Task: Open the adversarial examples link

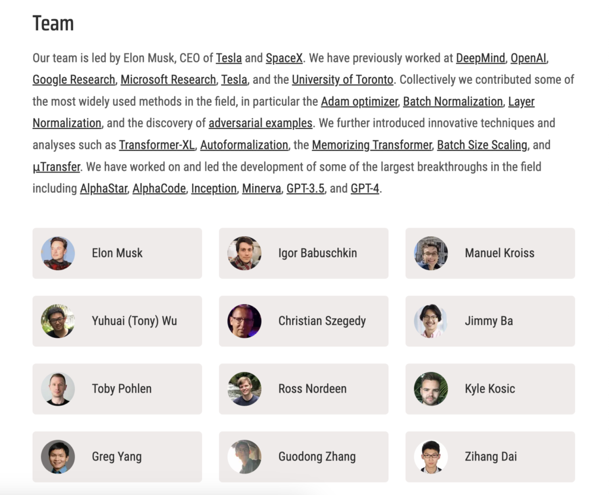Action: tap(260, 123)
